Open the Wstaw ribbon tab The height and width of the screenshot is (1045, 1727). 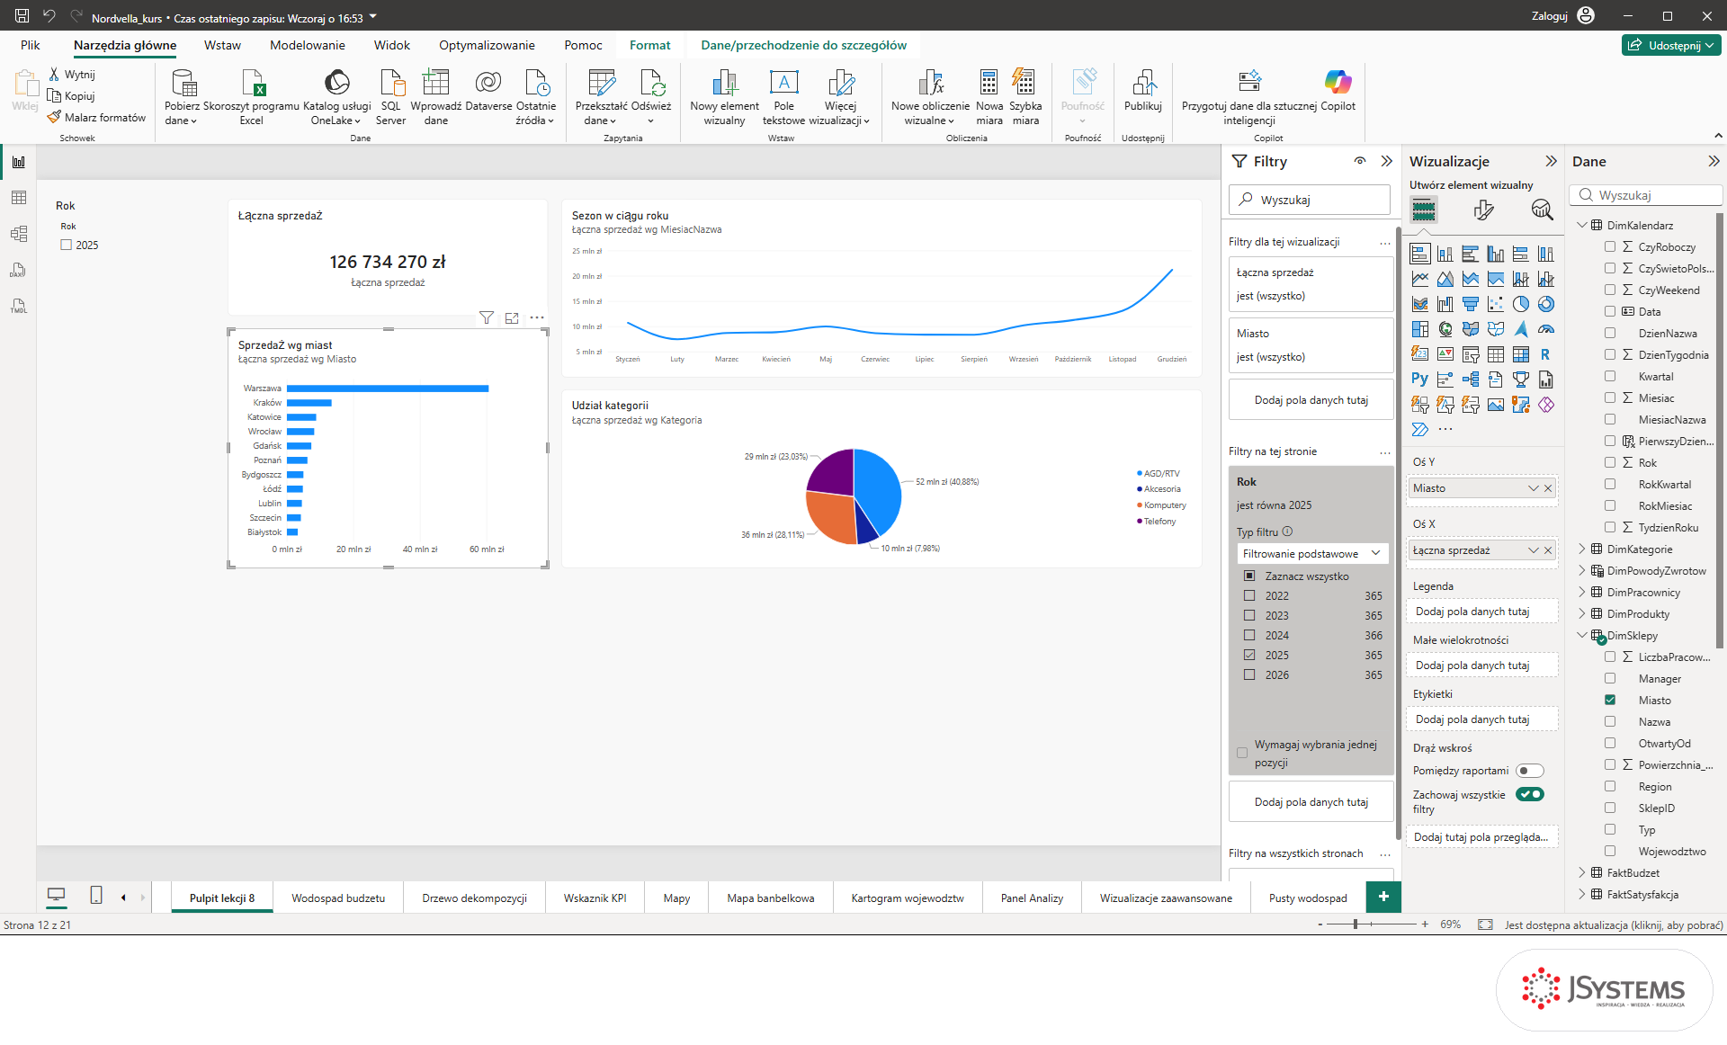click(x=222, y=45)
